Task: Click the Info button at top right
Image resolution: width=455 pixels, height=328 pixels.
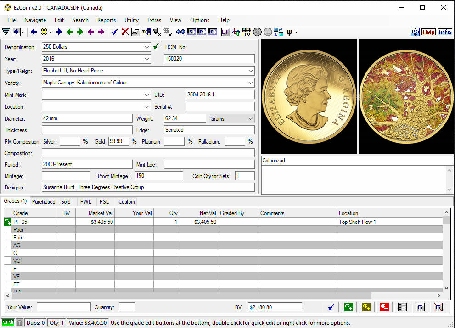Action: 444,32
